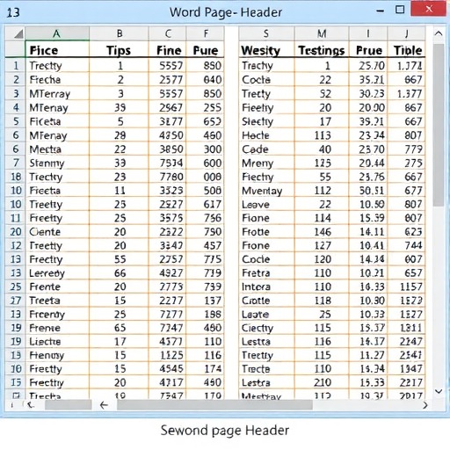Screen dimensions: 450x450
Task: Click the cell containing "MTerray"
Action: point(57,93)
